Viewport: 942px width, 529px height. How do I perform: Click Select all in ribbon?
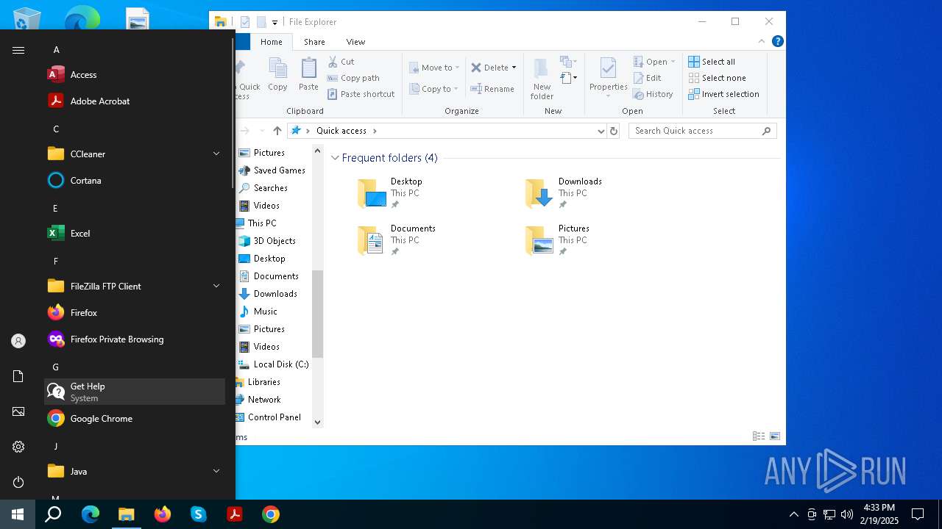[712, 62]
